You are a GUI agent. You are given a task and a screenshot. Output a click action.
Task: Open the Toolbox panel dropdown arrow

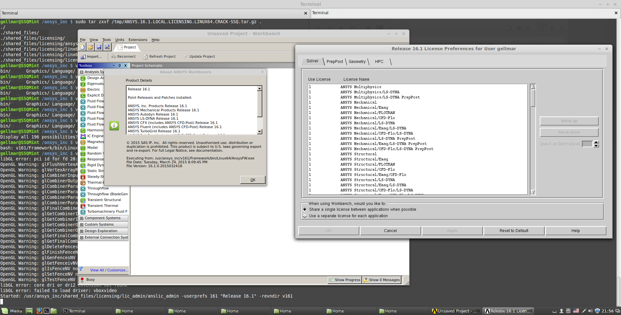114,66
